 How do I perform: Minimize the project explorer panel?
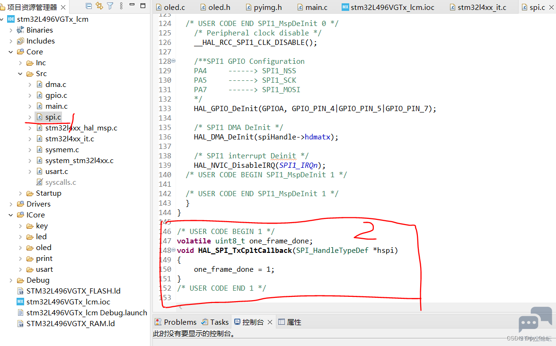132,5
